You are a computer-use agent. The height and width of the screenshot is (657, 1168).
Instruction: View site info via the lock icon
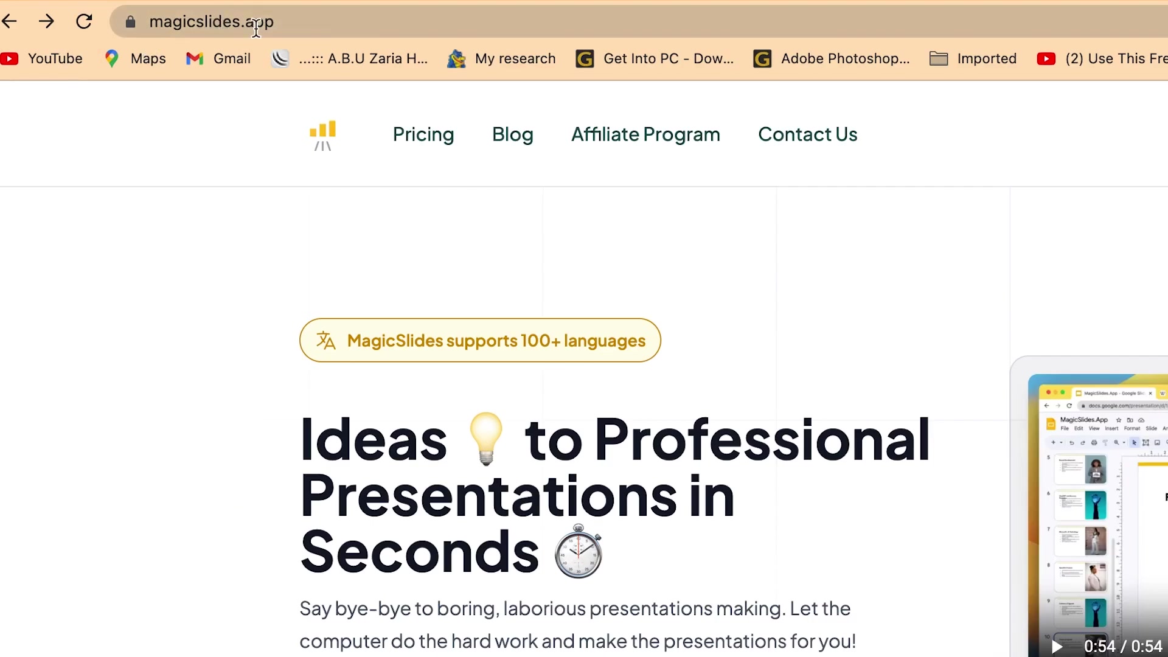130,23
